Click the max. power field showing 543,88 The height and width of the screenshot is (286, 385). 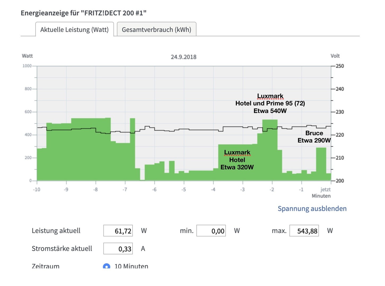click(x=304, y=231)
